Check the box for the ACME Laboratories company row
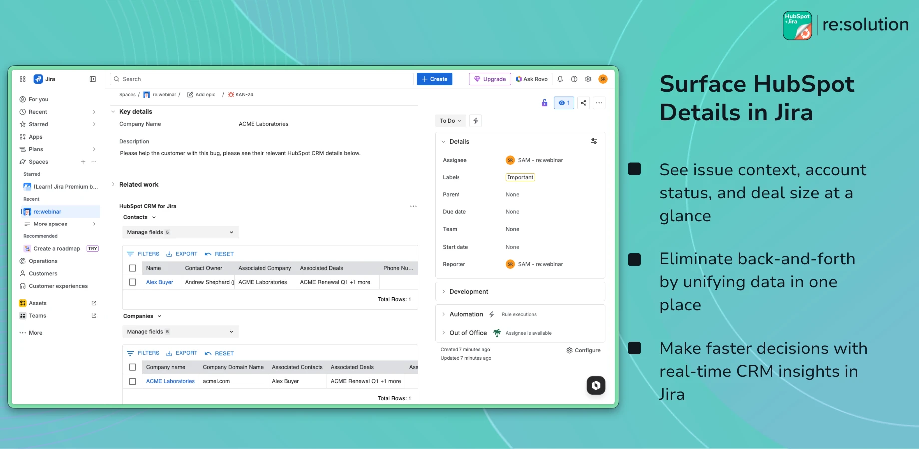 coord(133,381)
